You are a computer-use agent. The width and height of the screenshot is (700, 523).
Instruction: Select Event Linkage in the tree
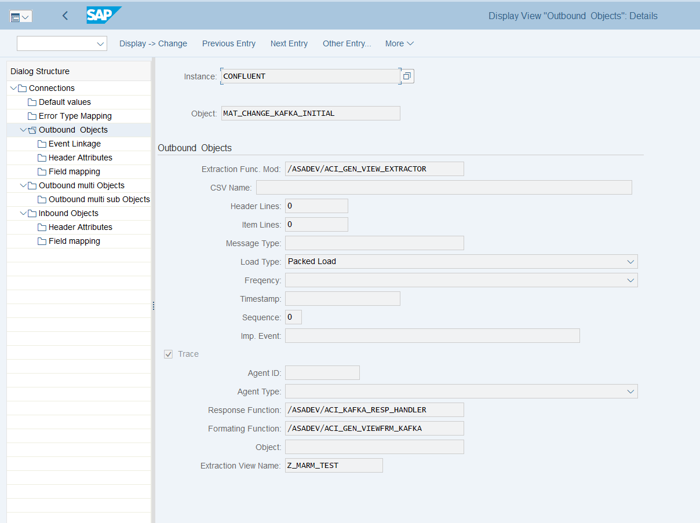pos(75,144)
